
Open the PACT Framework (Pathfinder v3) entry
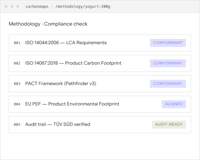[x=100, y=84]
